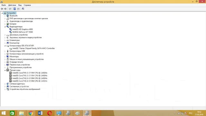Expand Устройства обработки изображений category
This screenshot has width=206, height=116.
coord(5,89)
